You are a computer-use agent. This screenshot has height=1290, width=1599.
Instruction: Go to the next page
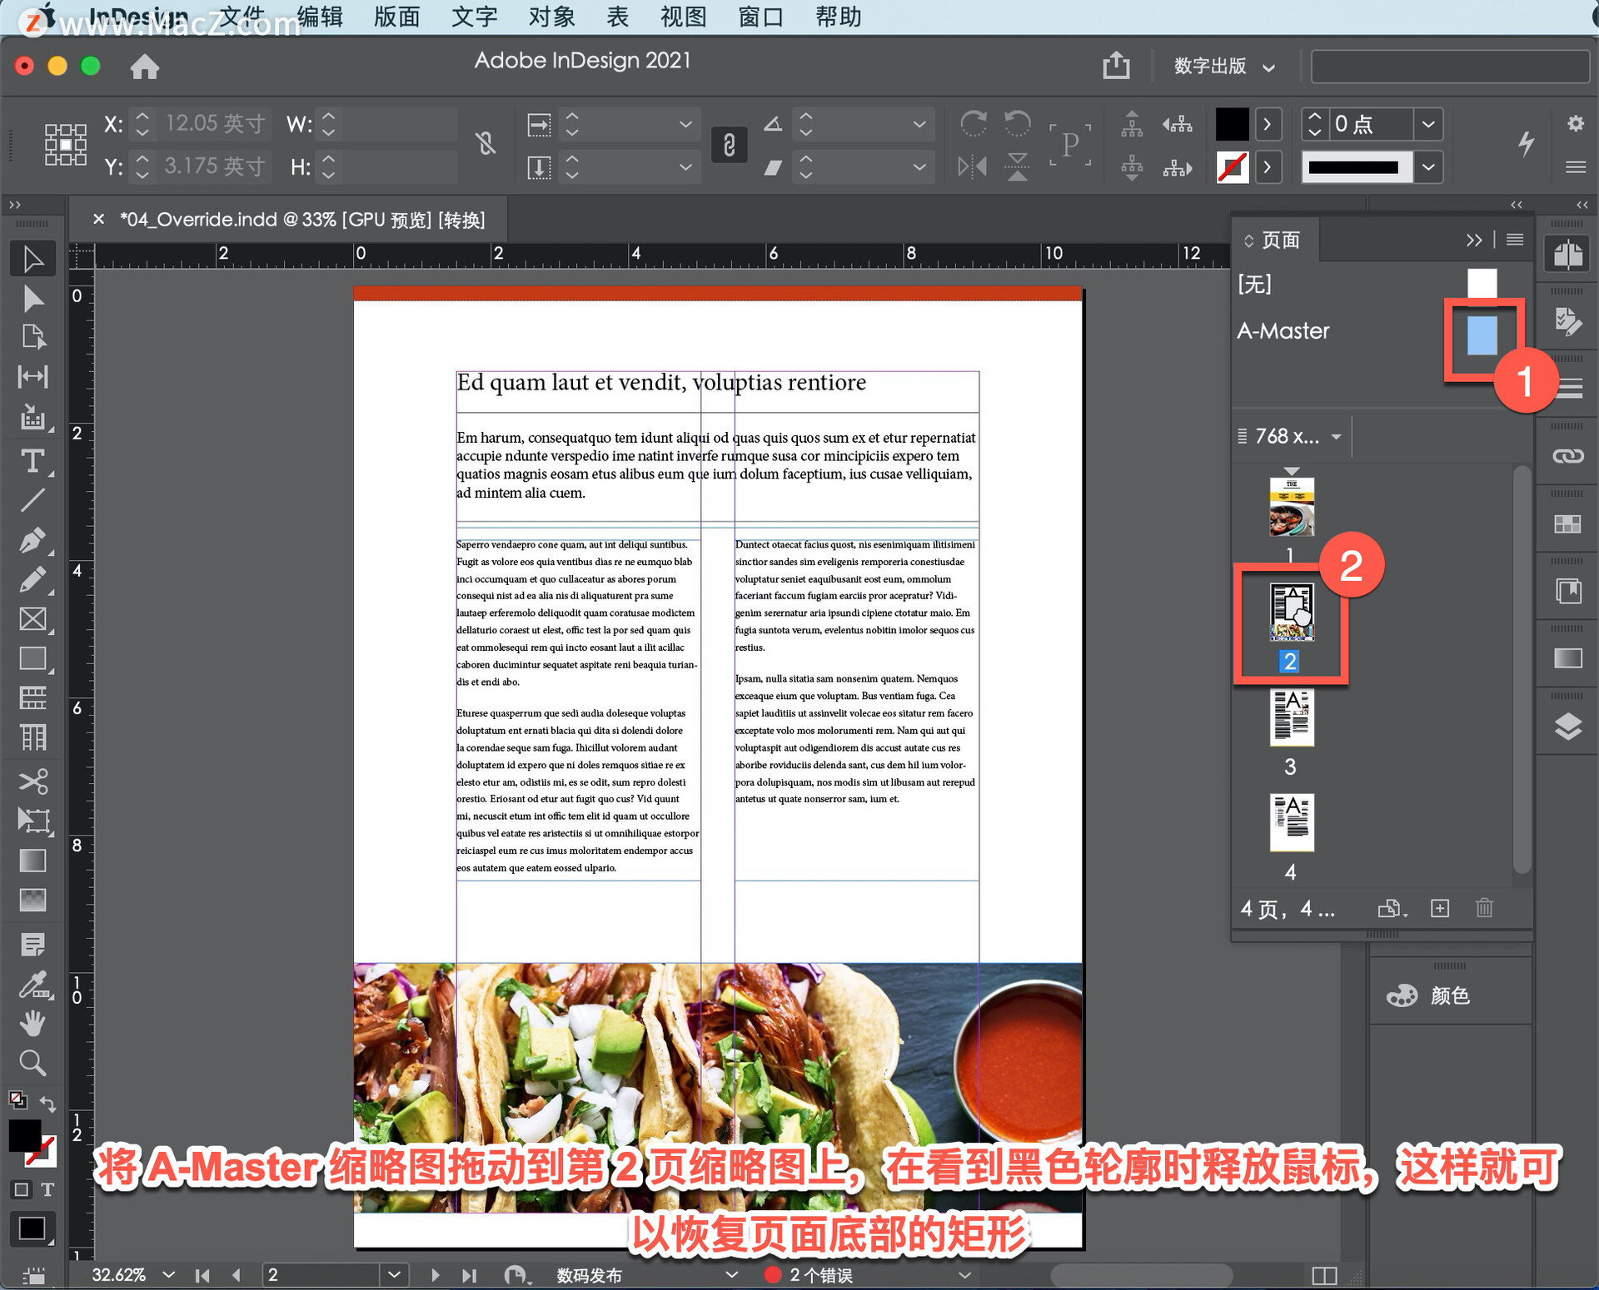pyautogui.click(x=435, y=1275)
